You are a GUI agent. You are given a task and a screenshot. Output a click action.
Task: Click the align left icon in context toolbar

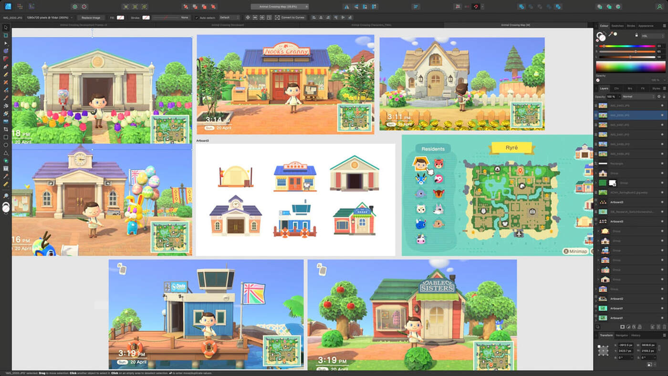(x=313, y=17)
